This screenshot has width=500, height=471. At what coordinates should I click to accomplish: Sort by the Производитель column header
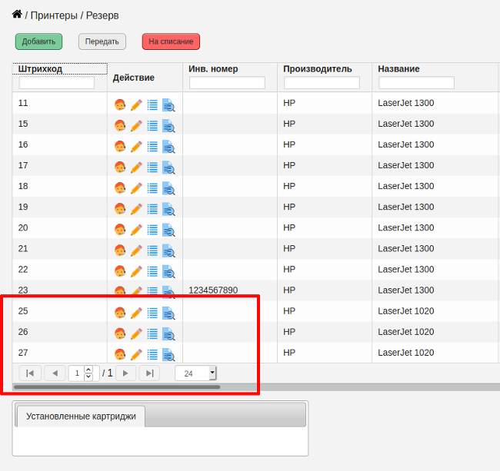(318, 69)
